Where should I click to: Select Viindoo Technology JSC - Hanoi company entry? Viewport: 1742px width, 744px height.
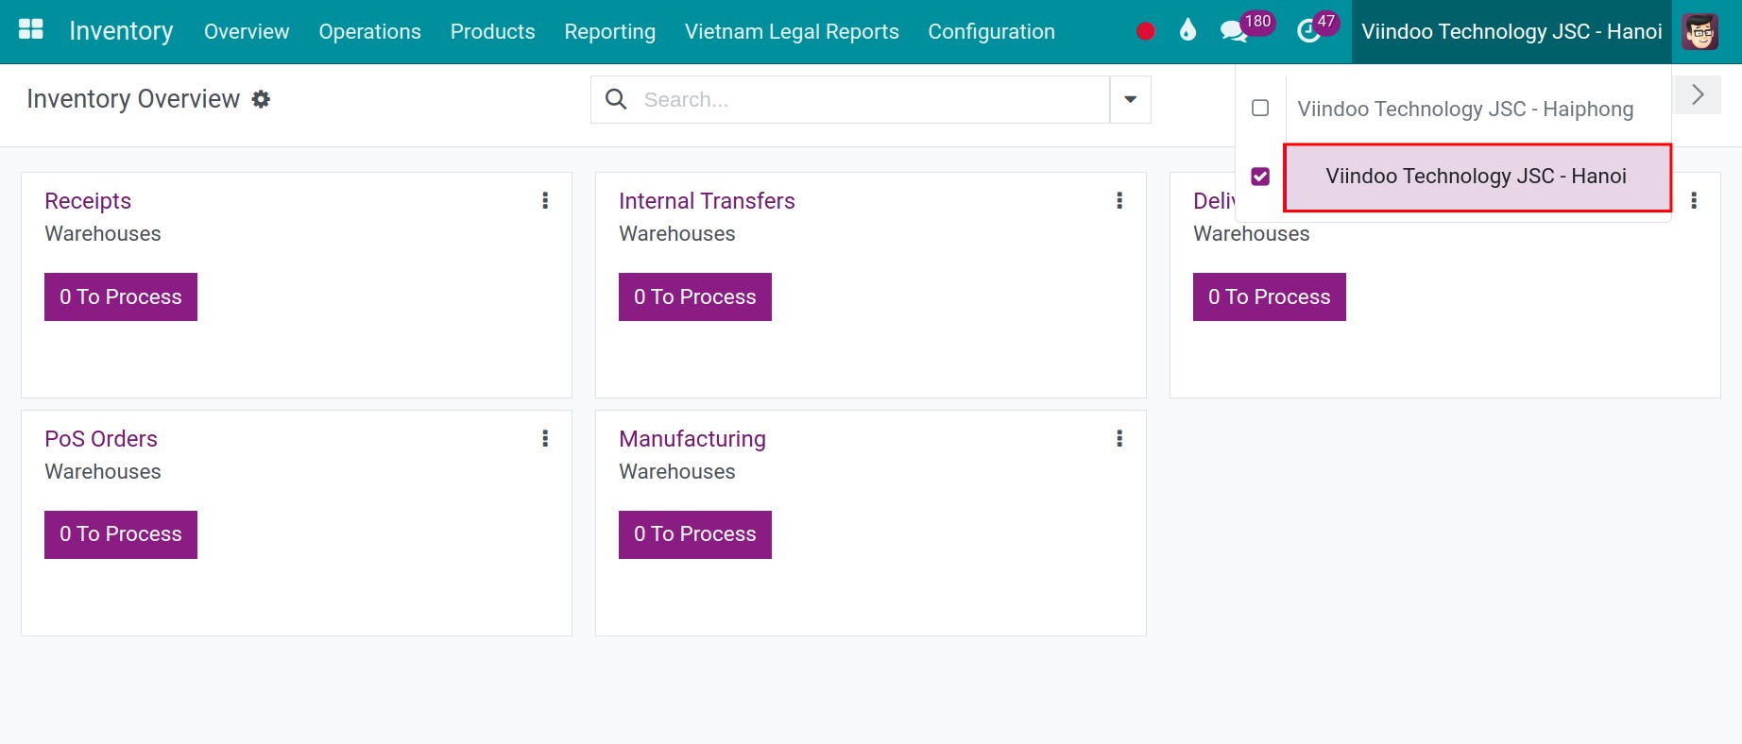(x=1477, y=177)
